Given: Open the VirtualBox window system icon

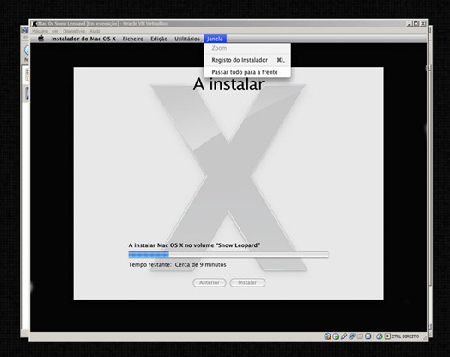Looking at the screenshot, I should [x=34, y=23].
